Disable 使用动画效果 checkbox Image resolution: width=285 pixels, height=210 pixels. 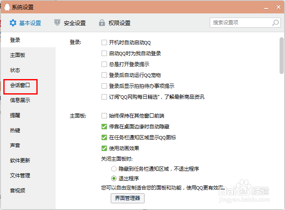tap(104, 149)
